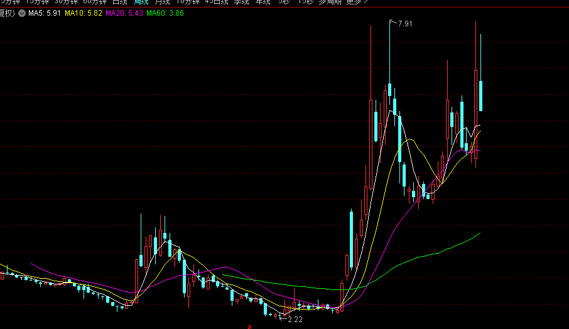Click the yellow MA10: 5.82 label
The height and width of the screenshot is (329, 569).
[84, 13]
